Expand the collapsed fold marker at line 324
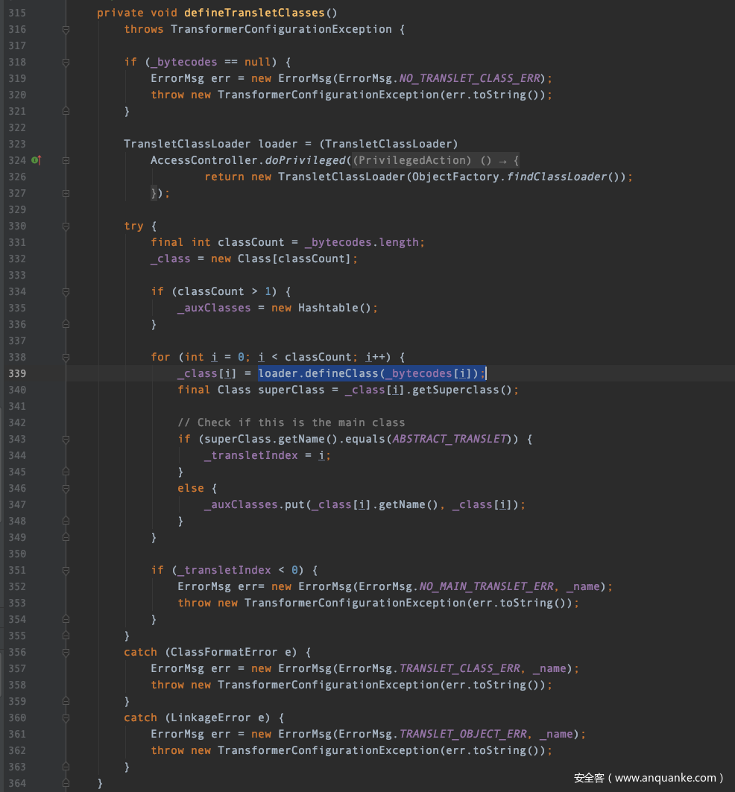Screen dimensions: 735x792 pos(65,160)
